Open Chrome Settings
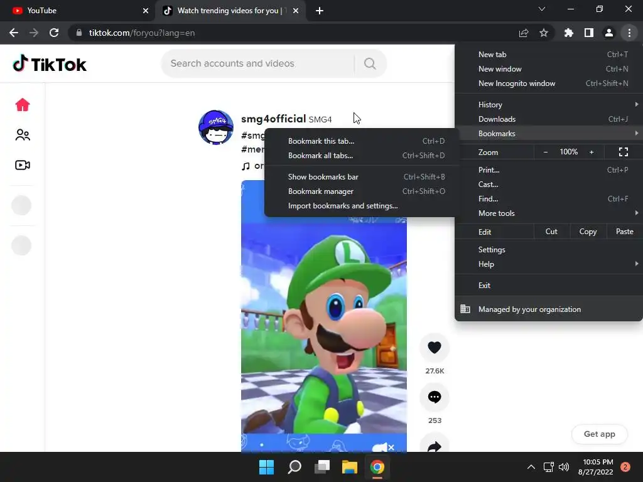The height and width of the screenshot is (482, 643). click(x=549, y=250)
